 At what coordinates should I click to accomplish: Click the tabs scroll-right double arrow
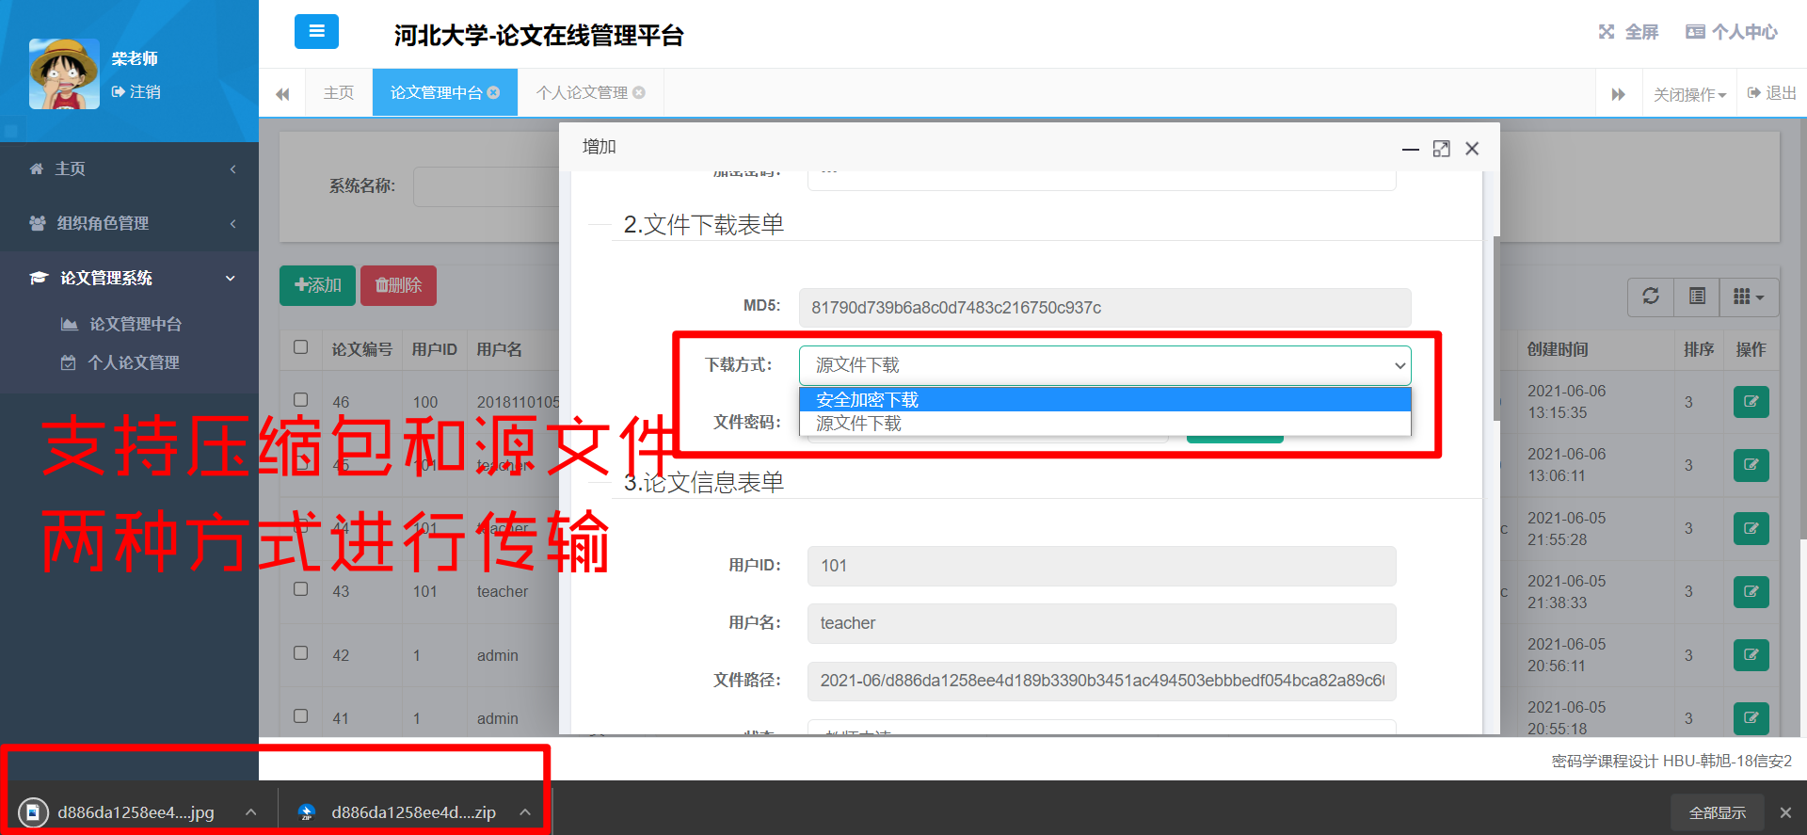click(1619, 94)
